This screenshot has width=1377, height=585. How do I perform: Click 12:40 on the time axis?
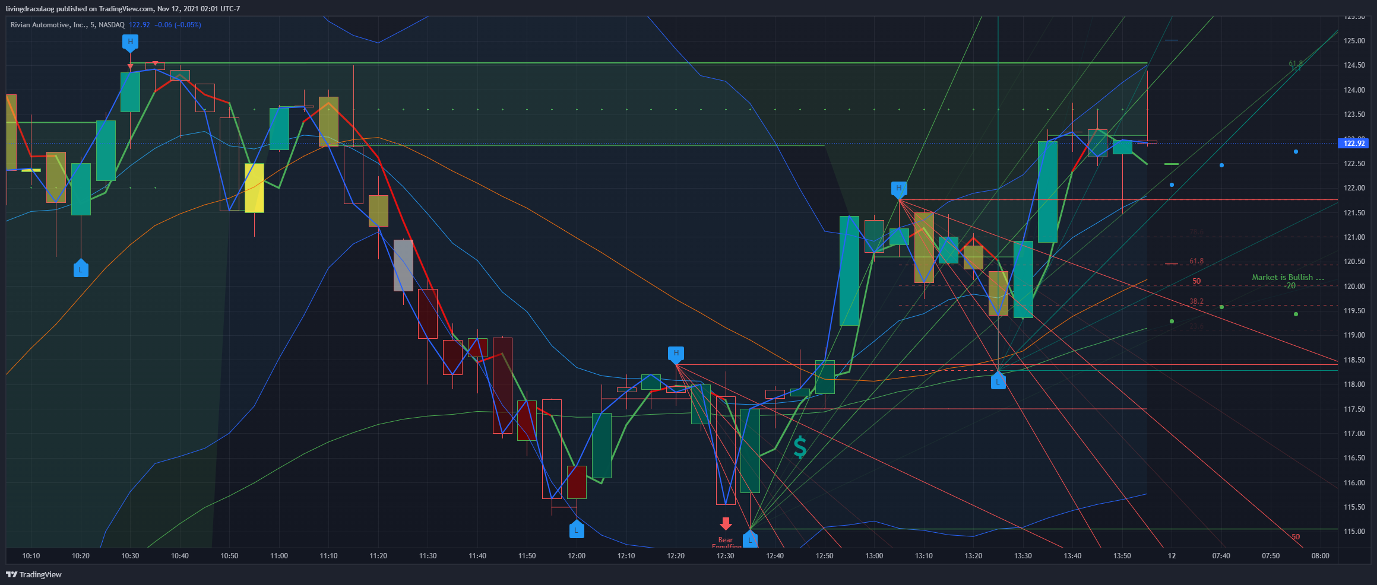tap(775, 556)
